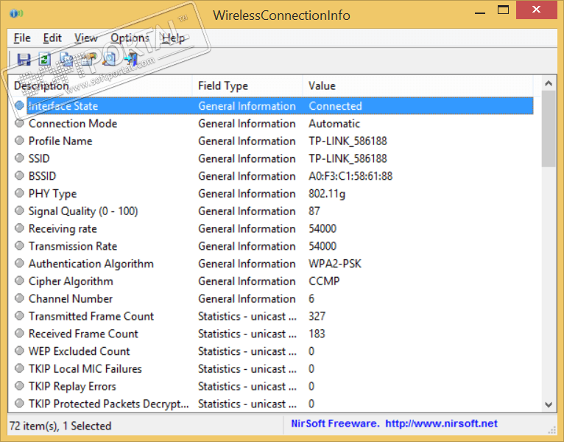The height and width of the screenshot is (442, 564).
Task: Select the Profile Name row text
Action: [x=60, y=141]
